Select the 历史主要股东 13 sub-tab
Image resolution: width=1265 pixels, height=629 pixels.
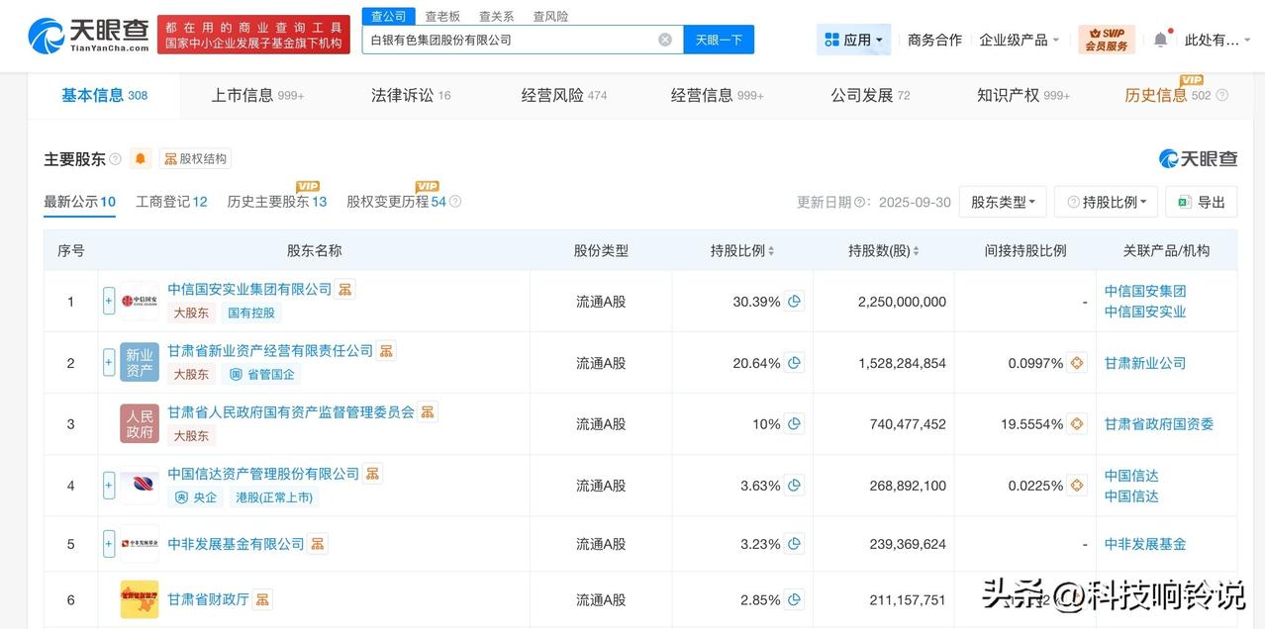pyautogui.click(x=277, y=202)
